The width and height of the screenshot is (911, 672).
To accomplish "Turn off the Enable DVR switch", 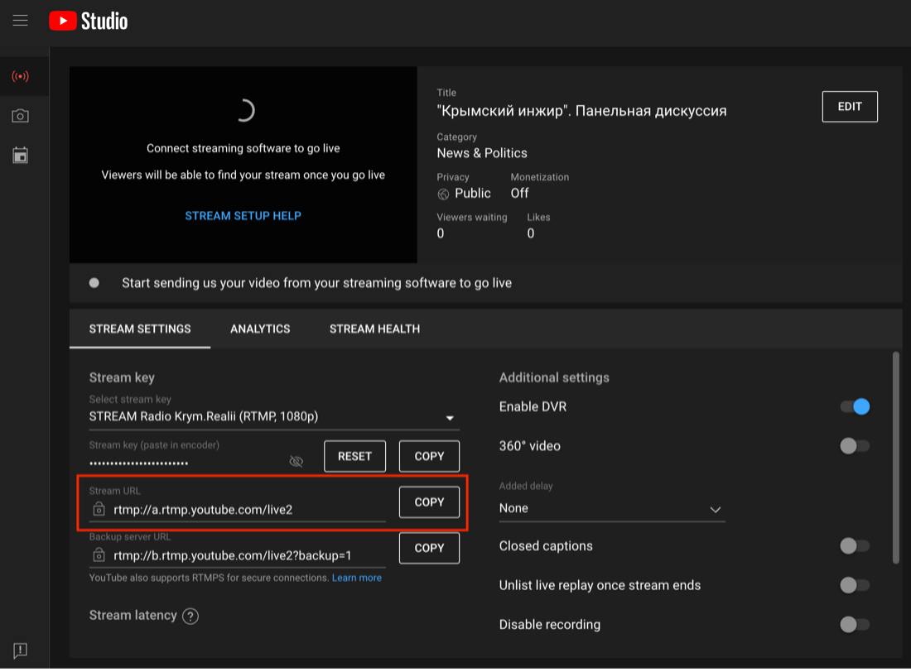I will 855,406.
